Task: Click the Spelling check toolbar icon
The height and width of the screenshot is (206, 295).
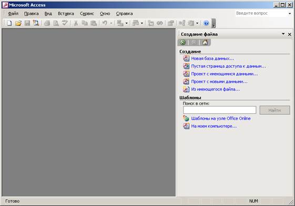Action: click(x=65, y=23)
